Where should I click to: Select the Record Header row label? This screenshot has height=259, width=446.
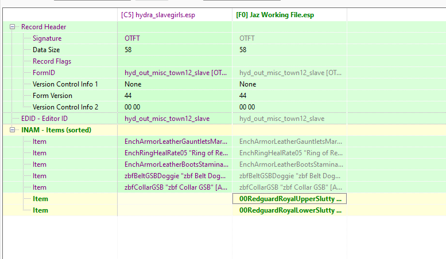tap(44, 27)
